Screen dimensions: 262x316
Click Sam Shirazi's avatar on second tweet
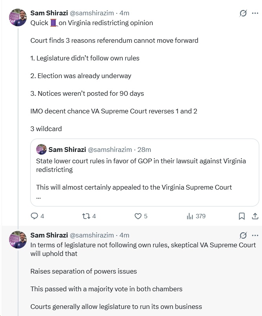coord(18,240)
